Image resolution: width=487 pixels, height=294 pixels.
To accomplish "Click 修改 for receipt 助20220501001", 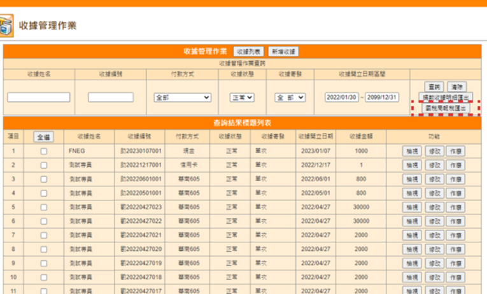I will (435, 193).
